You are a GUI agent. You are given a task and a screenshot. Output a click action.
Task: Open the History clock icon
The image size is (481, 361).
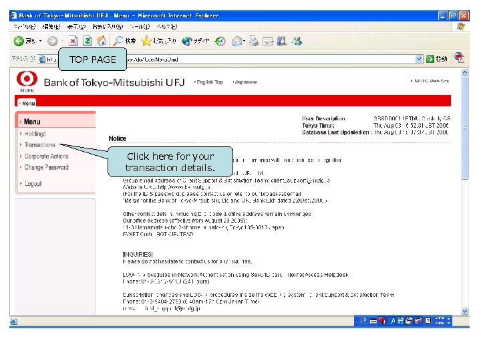click(x=220, y=41)
